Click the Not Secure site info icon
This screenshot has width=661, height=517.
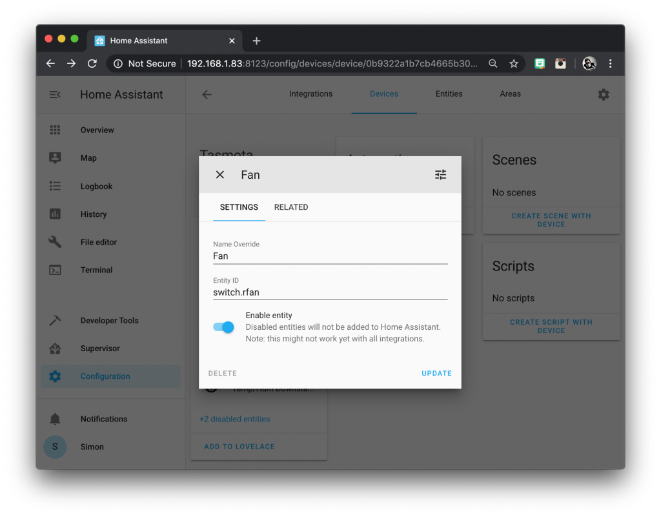pos(118,64)
